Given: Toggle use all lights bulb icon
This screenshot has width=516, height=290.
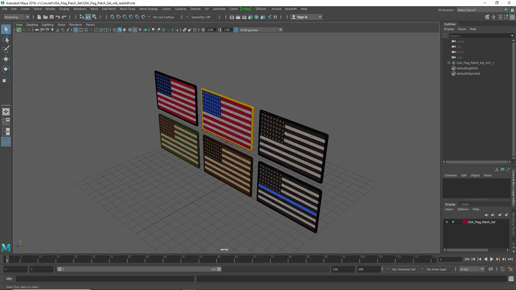Looking at the screenshot, I should click(x=140, y=30).
